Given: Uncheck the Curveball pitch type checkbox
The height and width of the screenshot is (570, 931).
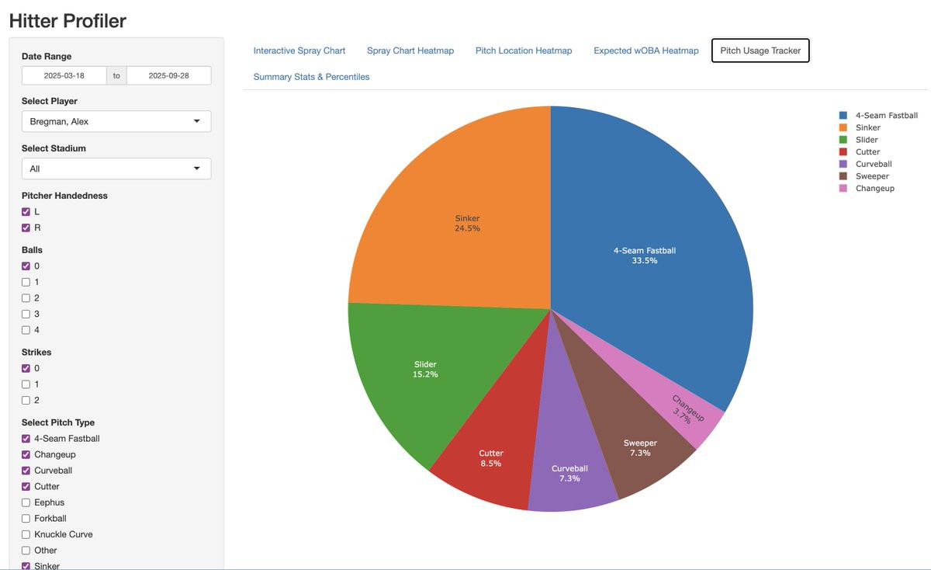Looking at the screenshot, I should (26, 471).
